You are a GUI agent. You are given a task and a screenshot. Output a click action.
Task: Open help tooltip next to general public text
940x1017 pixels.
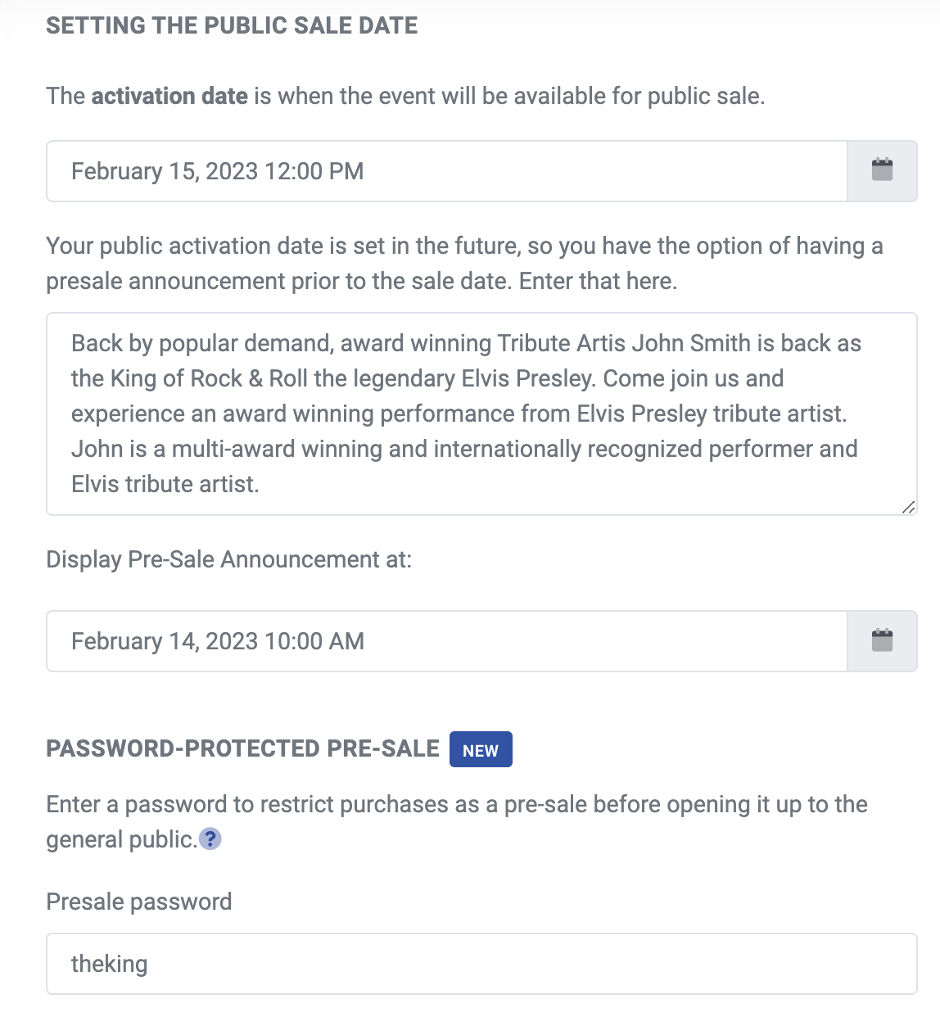click(210, 839)
